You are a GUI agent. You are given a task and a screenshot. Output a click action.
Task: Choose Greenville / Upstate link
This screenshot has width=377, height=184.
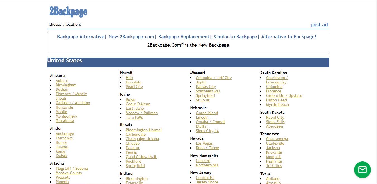tap(284, 95)
